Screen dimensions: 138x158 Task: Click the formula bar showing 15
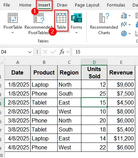pyautogui.click(x=105, y=52)
